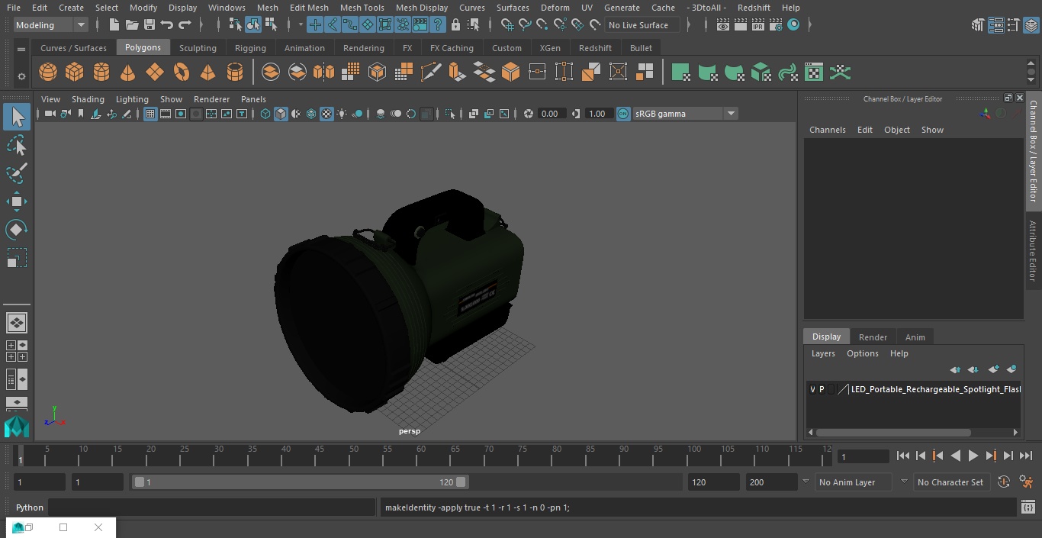1042x538 pixels.
Task: Undo the last action via arrow icon
Action: tap(167, 25)
